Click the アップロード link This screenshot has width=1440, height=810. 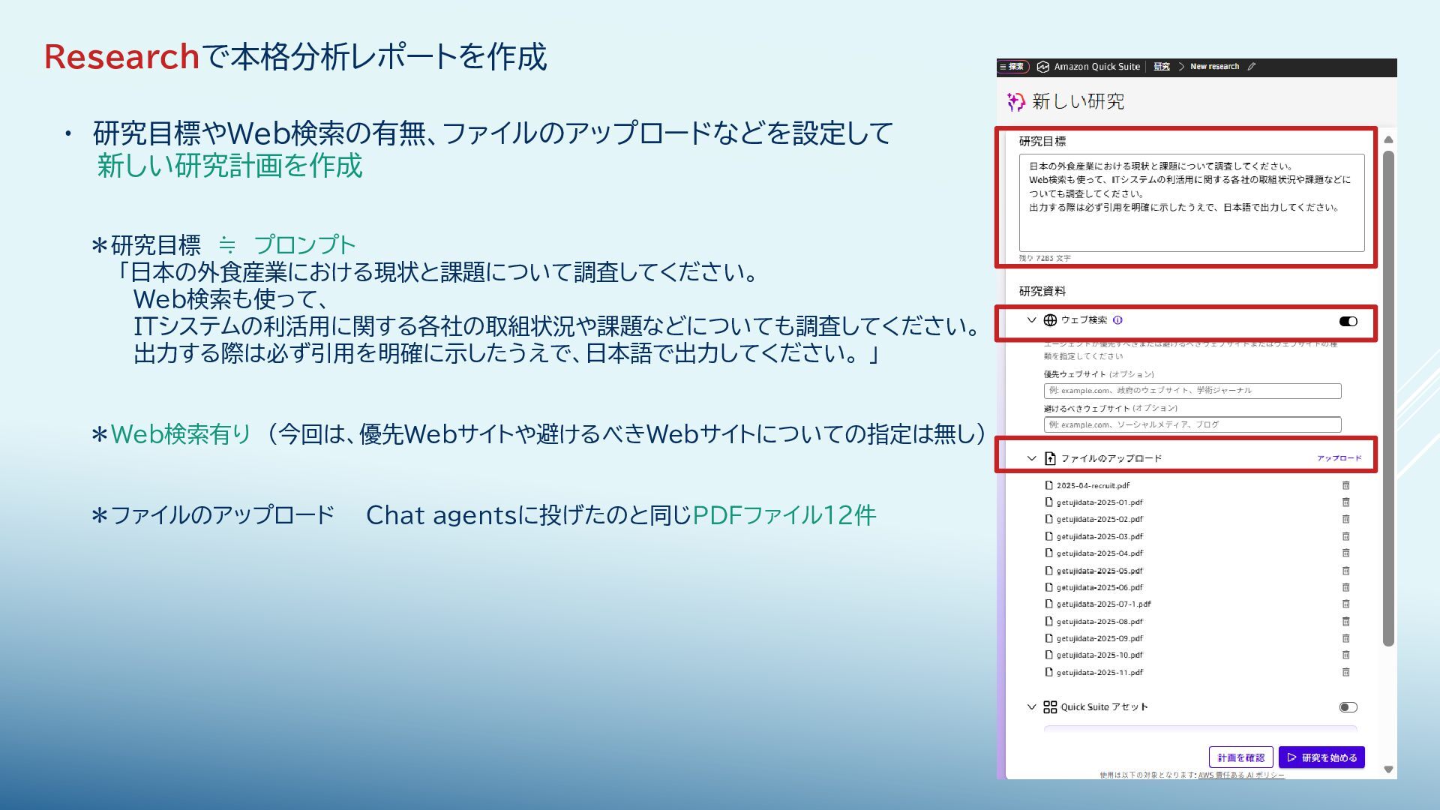coord(1339,458)
